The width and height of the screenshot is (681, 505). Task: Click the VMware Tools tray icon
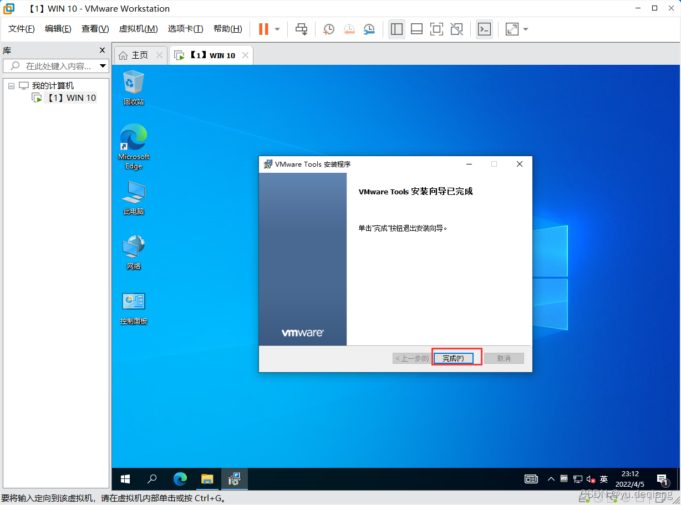click(564, 478)
